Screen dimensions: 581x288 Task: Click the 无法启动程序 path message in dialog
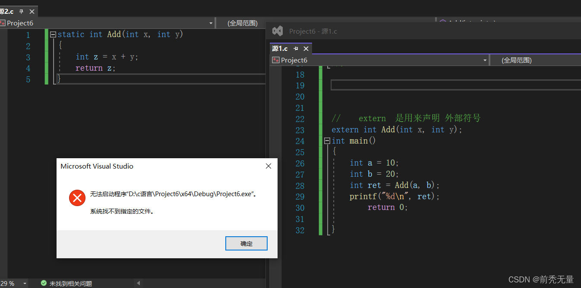(x=174, y=194)
